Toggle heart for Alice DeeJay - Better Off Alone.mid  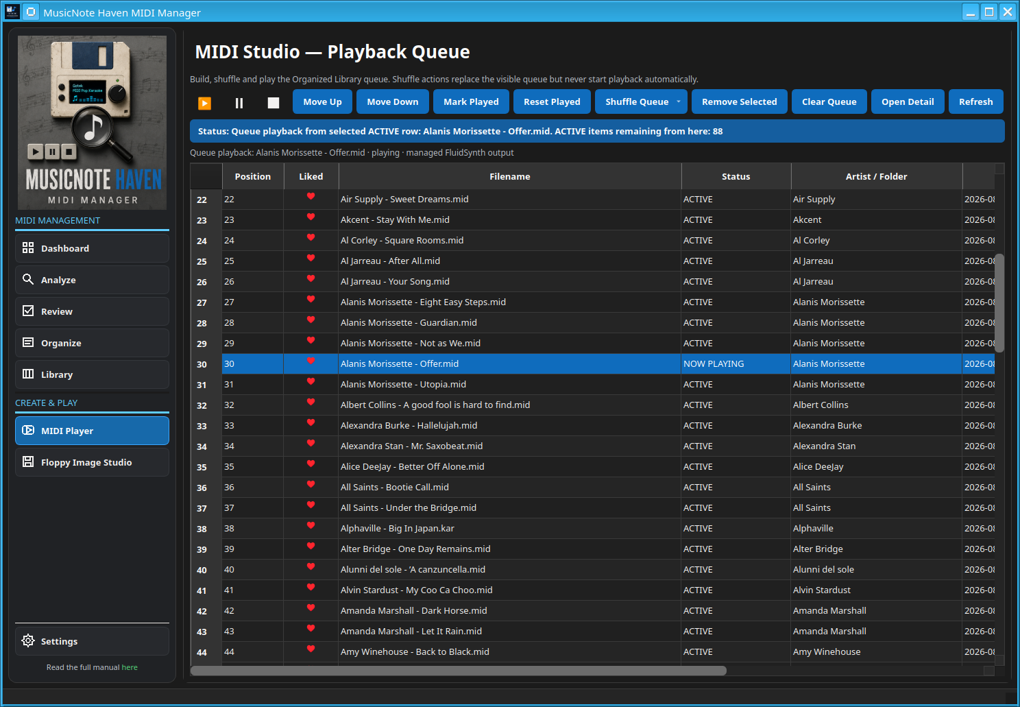(311, 464)
